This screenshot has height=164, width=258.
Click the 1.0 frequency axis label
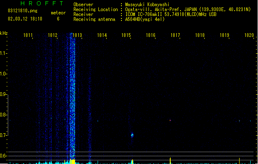(3, 74)
